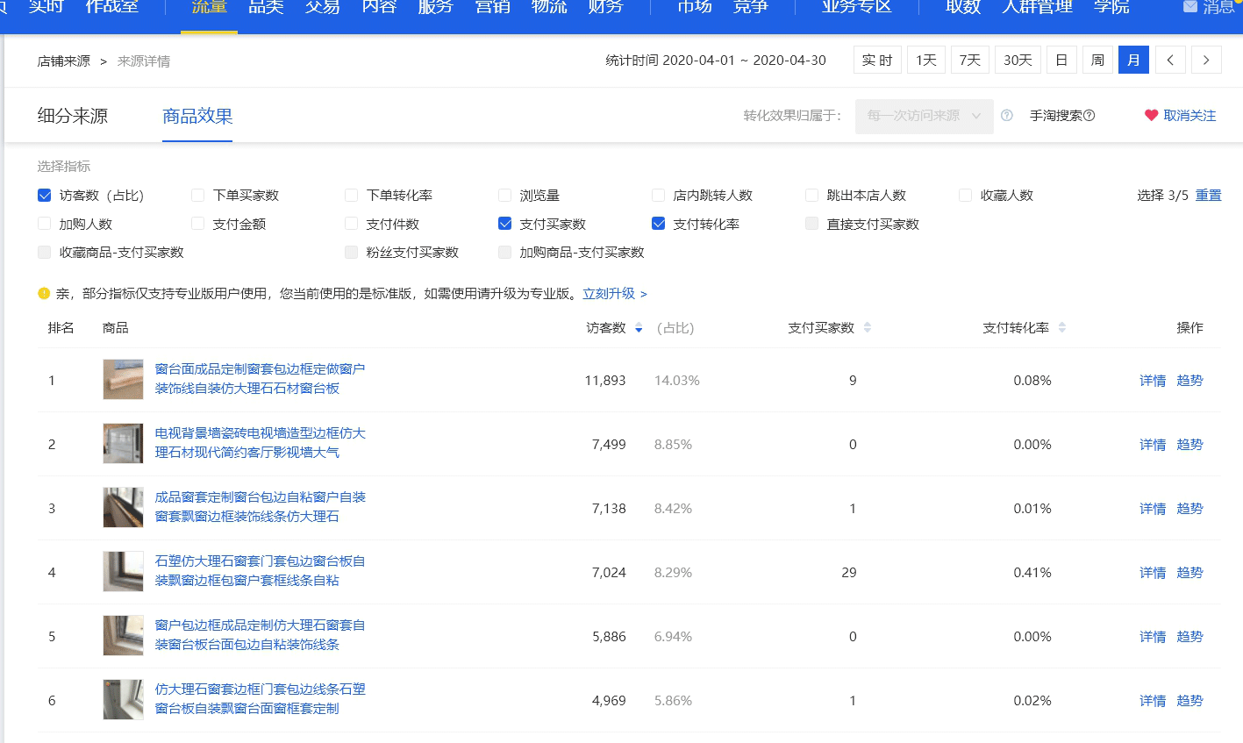Click the red heart unfollow icon
The width and height of the screenshot is (1243, 743).
[1151, 116]
